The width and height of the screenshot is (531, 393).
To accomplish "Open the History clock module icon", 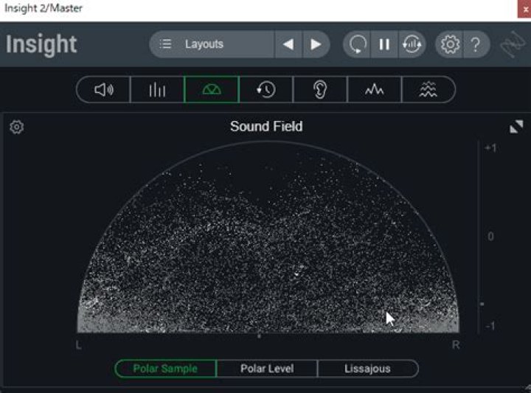I will pos(265,90).
